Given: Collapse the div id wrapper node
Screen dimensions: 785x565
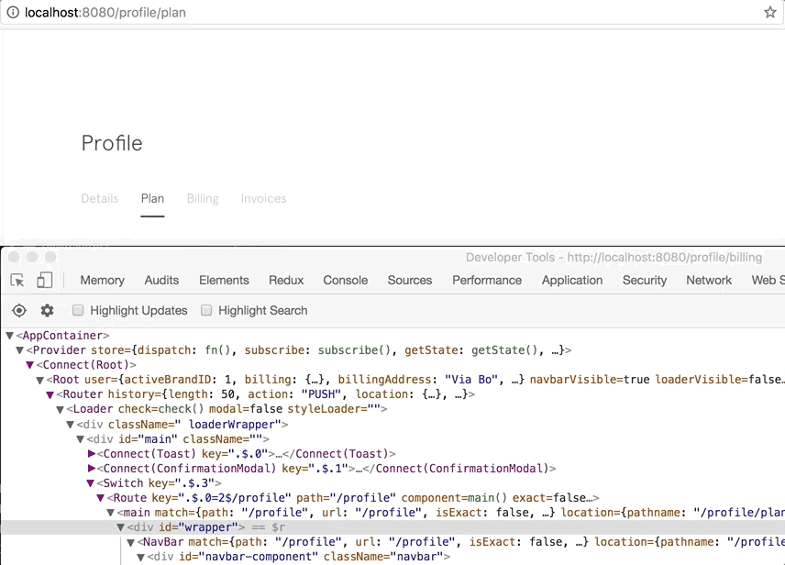Looking at the screenshot, I should (x=120, y=527).
